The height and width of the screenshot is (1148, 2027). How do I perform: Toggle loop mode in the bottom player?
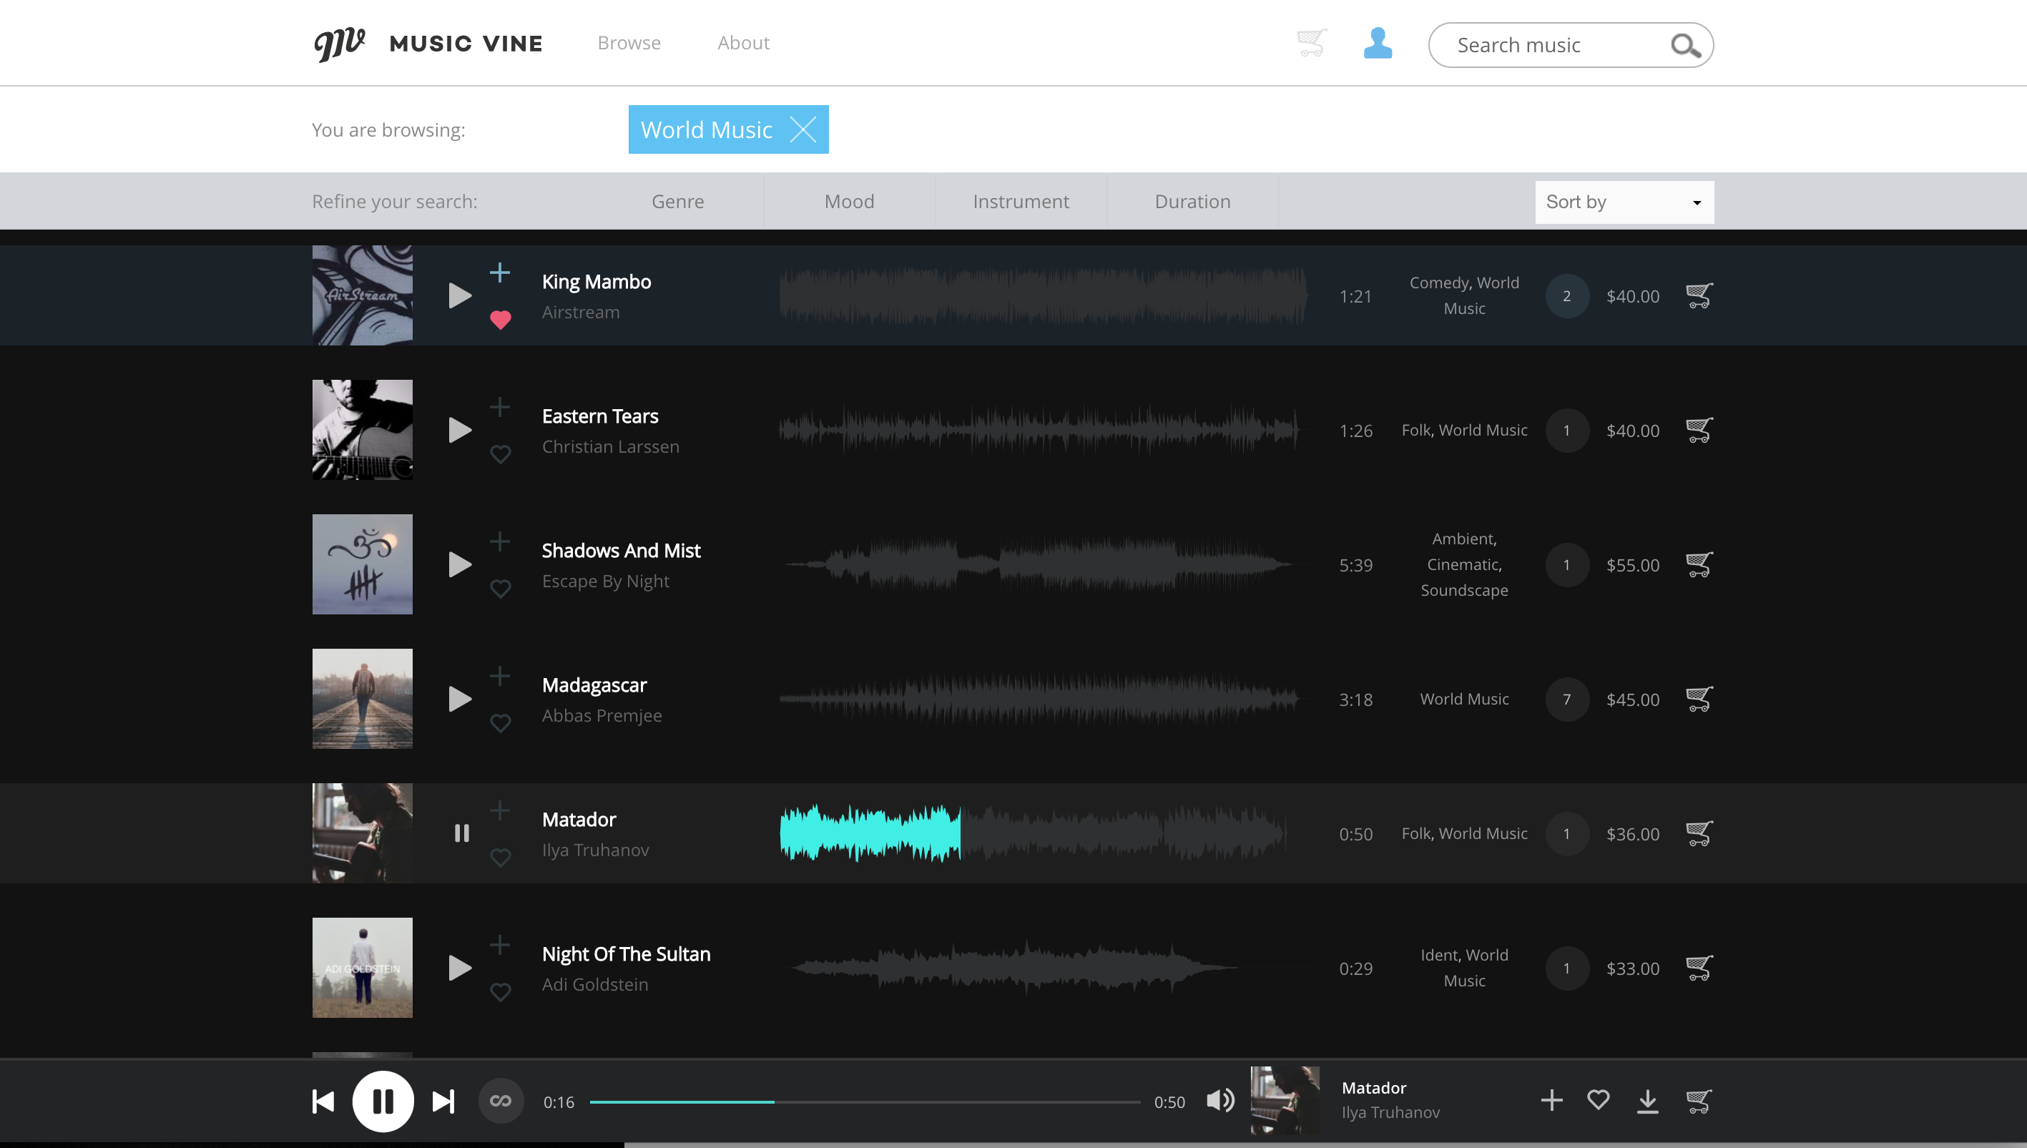coord(501,1100)
